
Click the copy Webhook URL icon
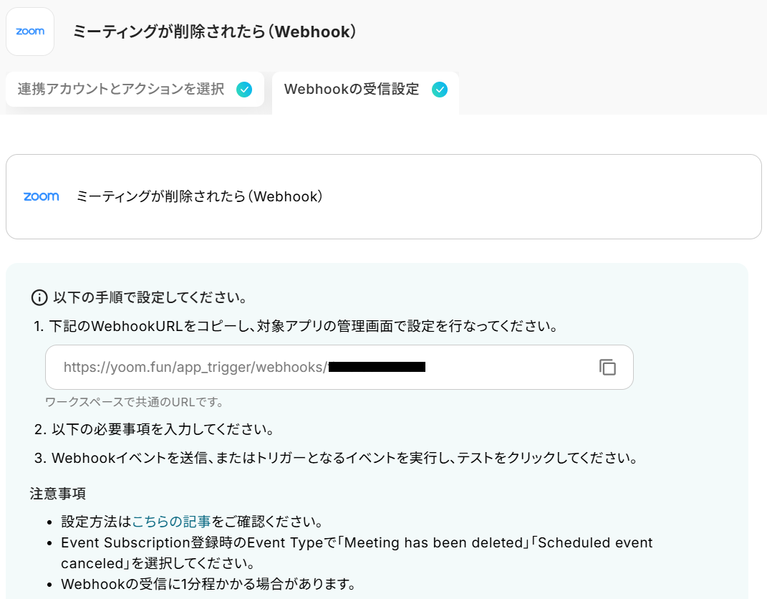point(607,368)
